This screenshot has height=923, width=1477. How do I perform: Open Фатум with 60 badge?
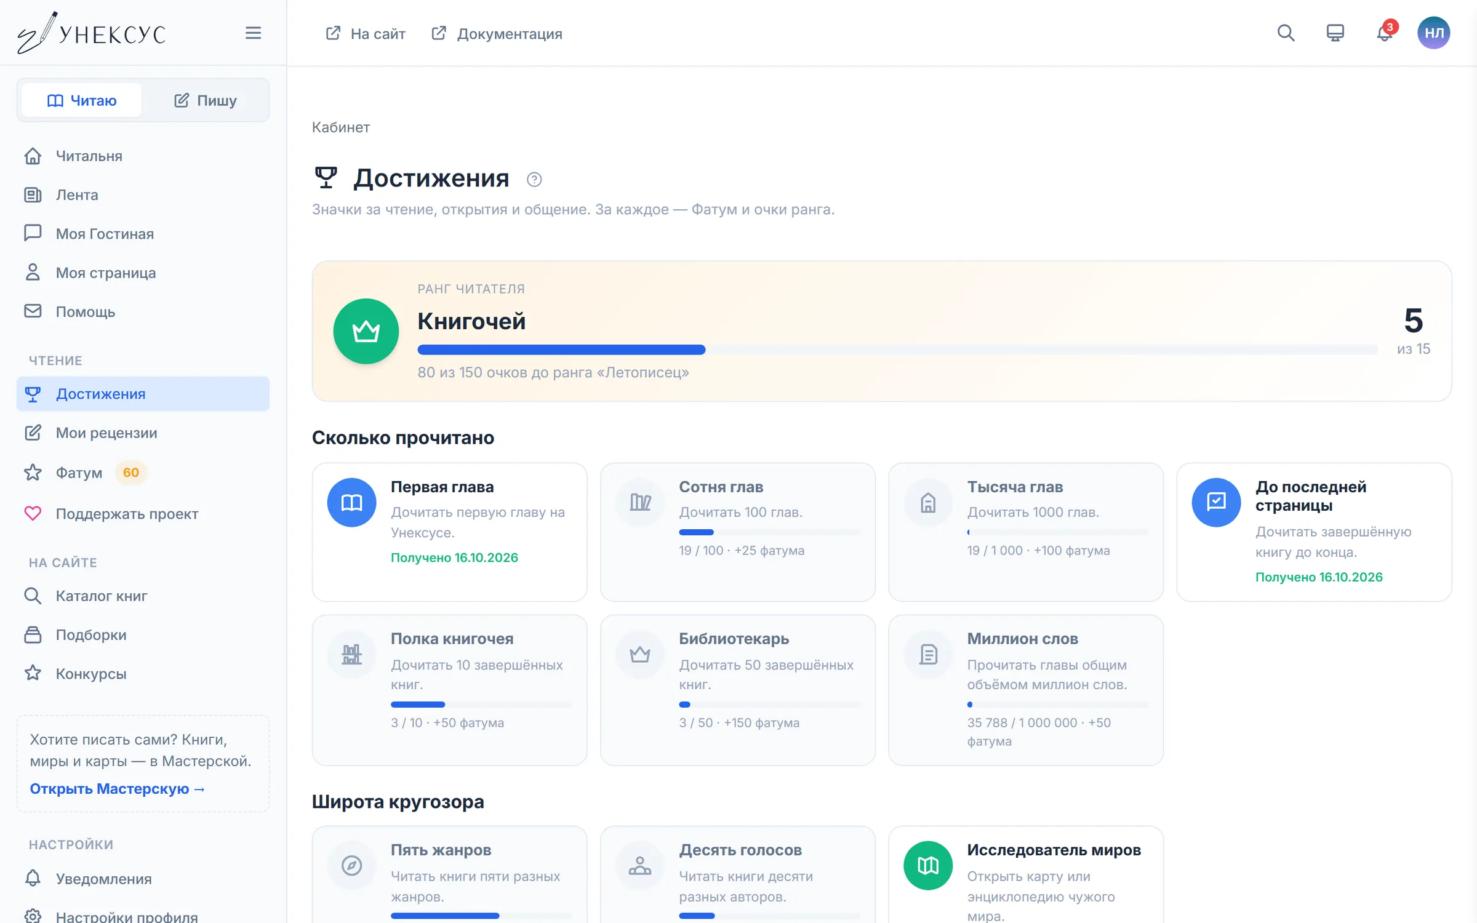pyautogui.click(x=143, y=473)
